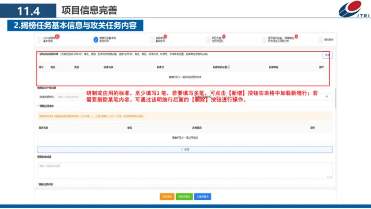371x209 pixels.
Task: Click the numbered circle on step 2 indicator
Action: click(x=95, y=39)
